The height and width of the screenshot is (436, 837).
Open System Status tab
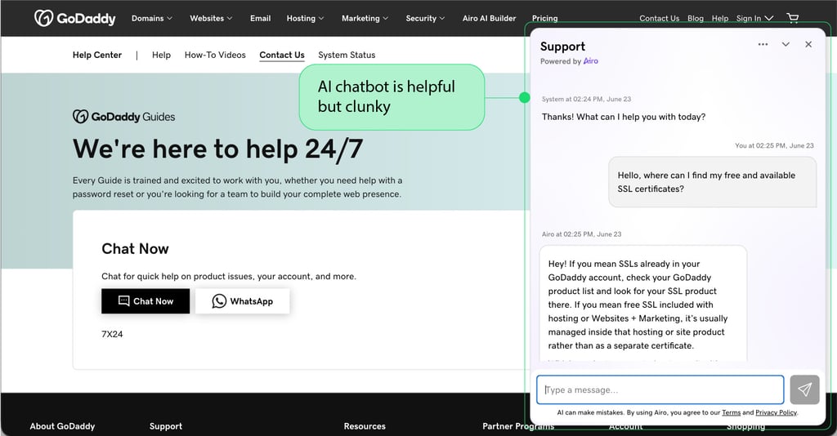(x=347, y=55)
